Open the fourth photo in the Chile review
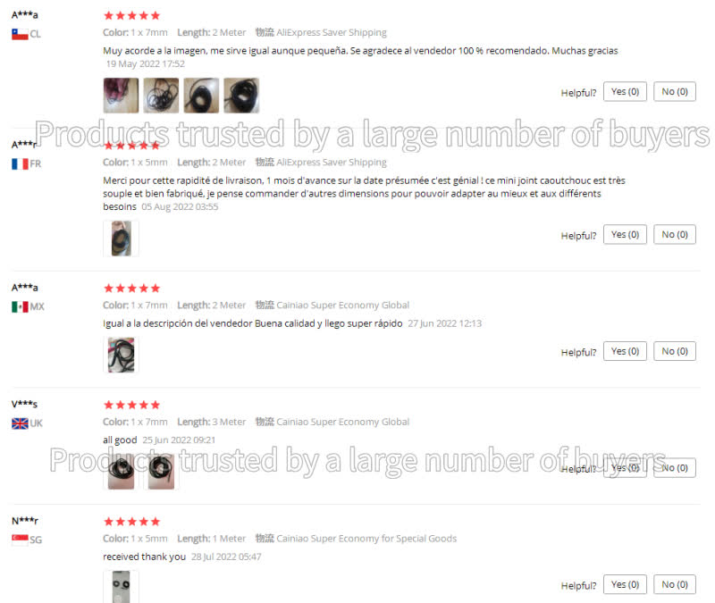 click(241, 96)
